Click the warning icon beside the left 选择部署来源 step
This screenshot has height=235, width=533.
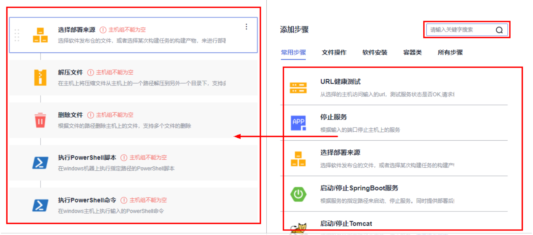coord(103,30)
